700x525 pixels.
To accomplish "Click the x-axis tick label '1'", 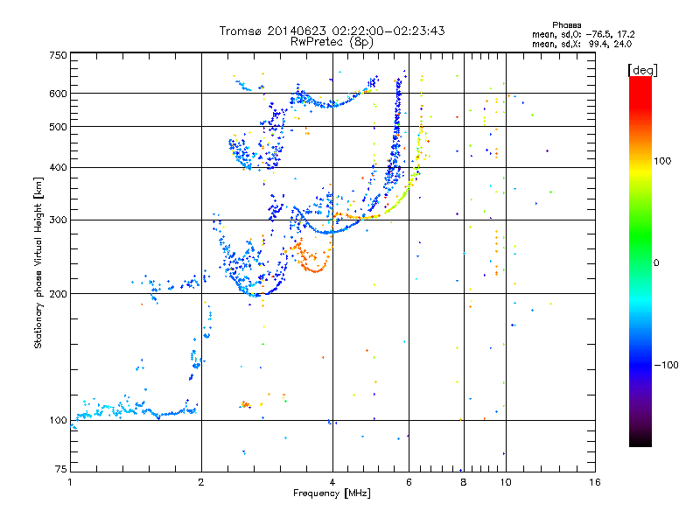I will click(x=70, y=482).
